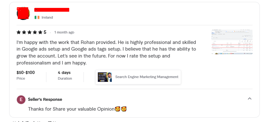Click the '4 days' duration value

coord(64,72)
